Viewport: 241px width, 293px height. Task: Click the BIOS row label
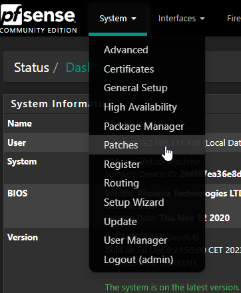point(17,193)
